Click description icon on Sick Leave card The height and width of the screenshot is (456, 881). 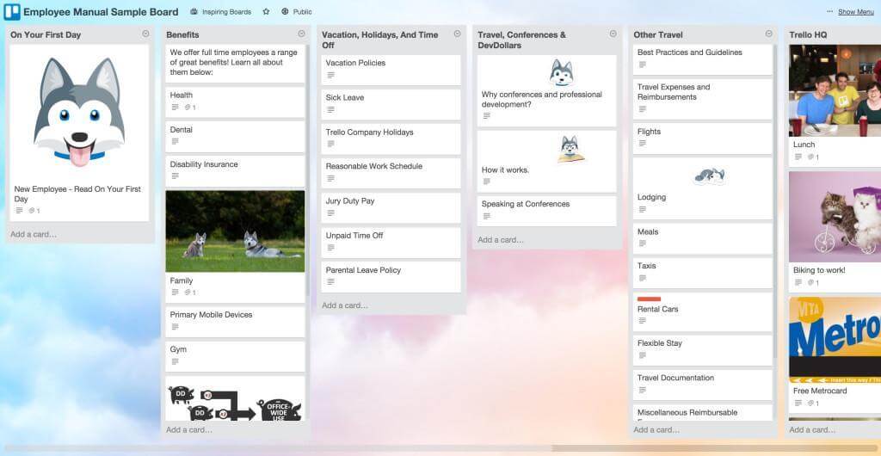(330, 109)
